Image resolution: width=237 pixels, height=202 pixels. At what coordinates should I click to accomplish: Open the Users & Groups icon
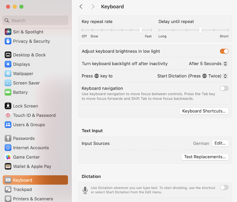pos(8,125)
